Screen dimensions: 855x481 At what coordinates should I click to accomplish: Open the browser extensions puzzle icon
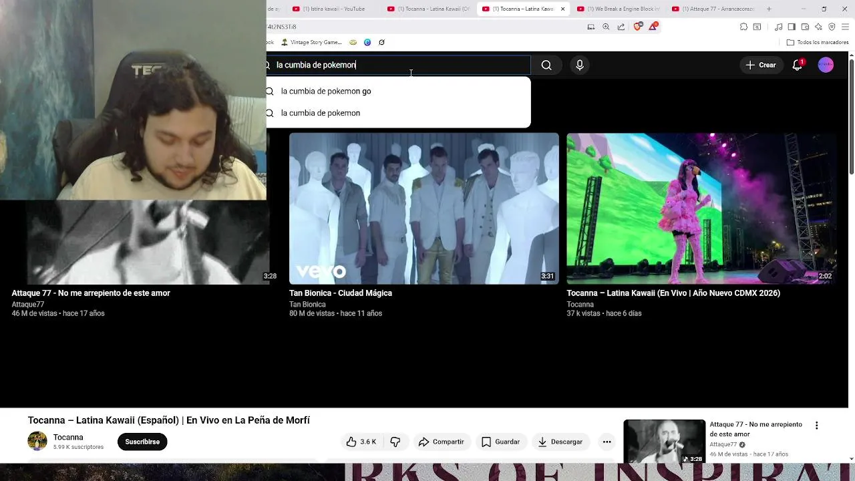(x=743, y=27)
